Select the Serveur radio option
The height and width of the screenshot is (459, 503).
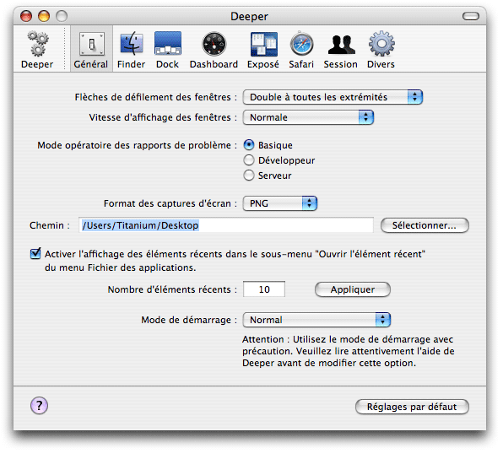(249, 175)
